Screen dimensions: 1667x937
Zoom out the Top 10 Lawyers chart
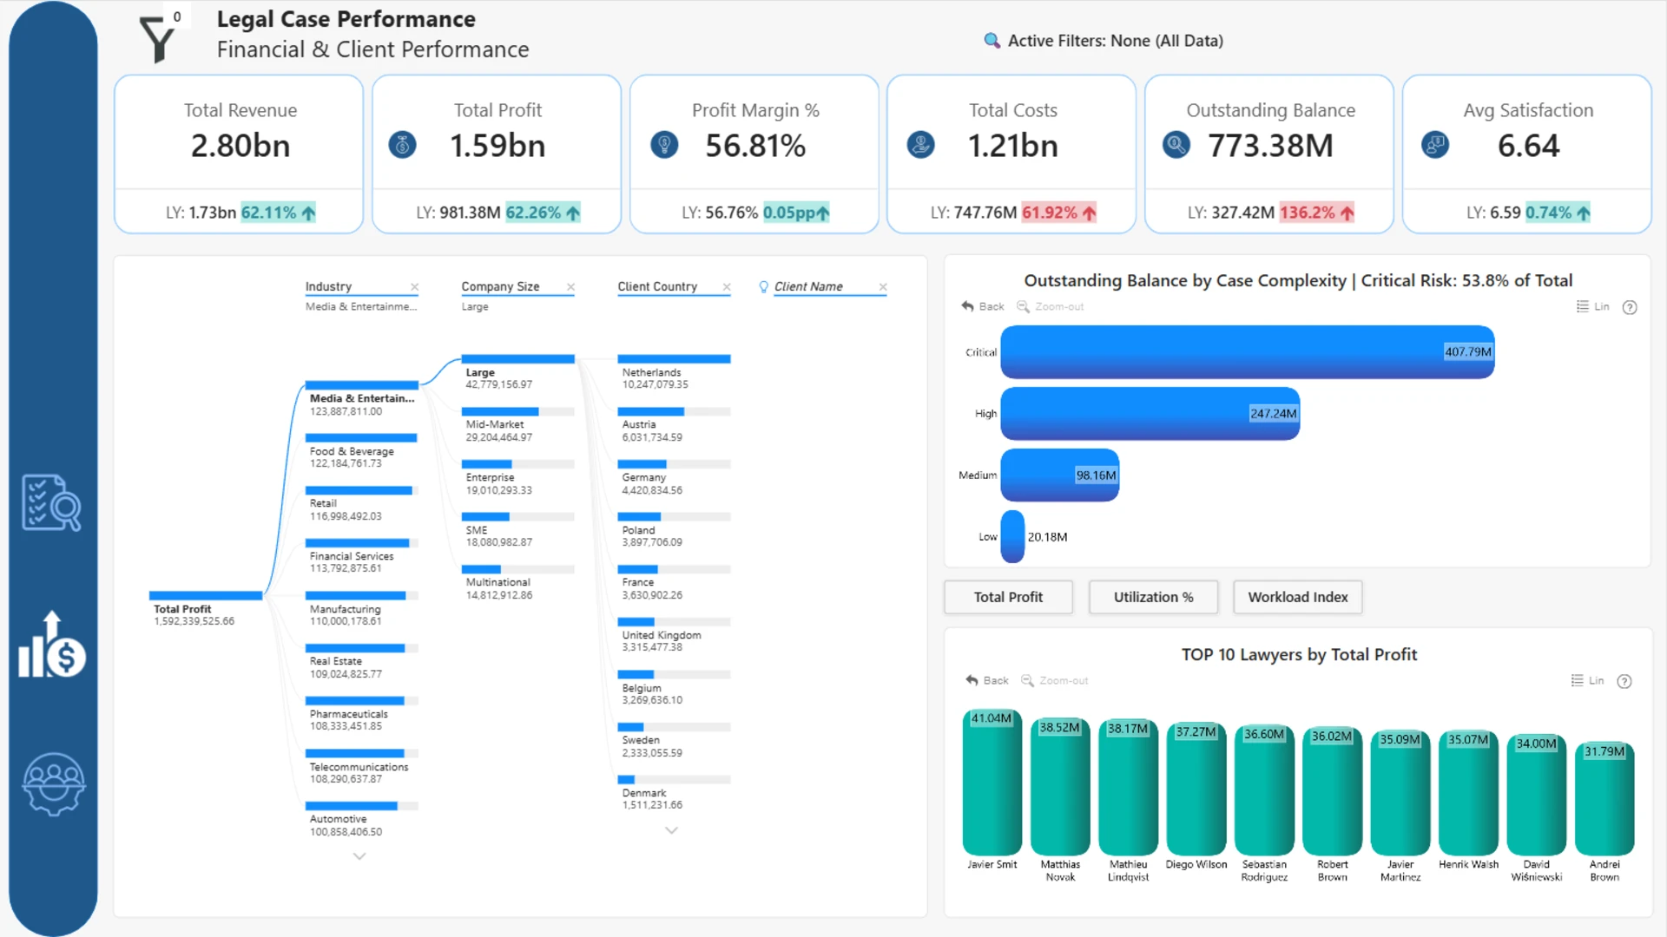1054,680
